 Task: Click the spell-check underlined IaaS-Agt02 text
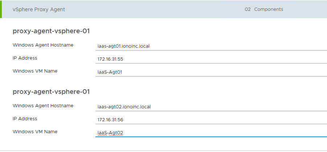(110, 133)
